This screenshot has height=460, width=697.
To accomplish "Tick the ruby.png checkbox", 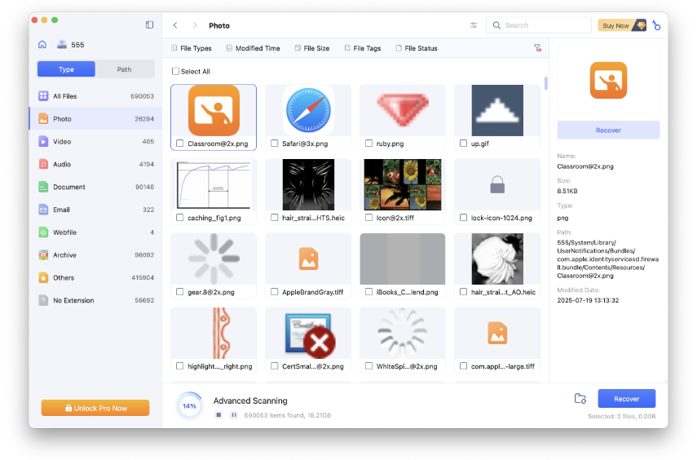I will (368, 144).
